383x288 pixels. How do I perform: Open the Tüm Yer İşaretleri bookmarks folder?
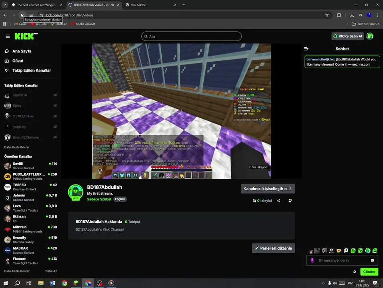coord(365,24)
